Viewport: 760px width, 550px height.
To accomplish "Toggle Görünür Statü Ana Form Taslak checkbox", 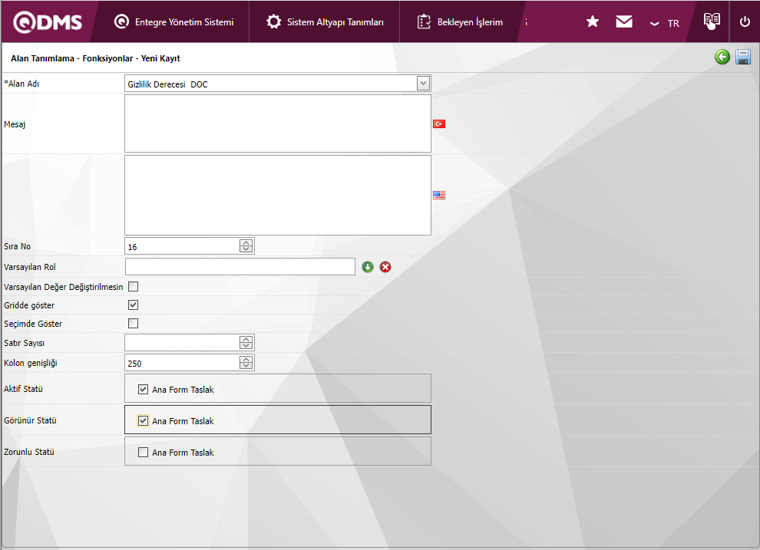I will pos(143,420).
